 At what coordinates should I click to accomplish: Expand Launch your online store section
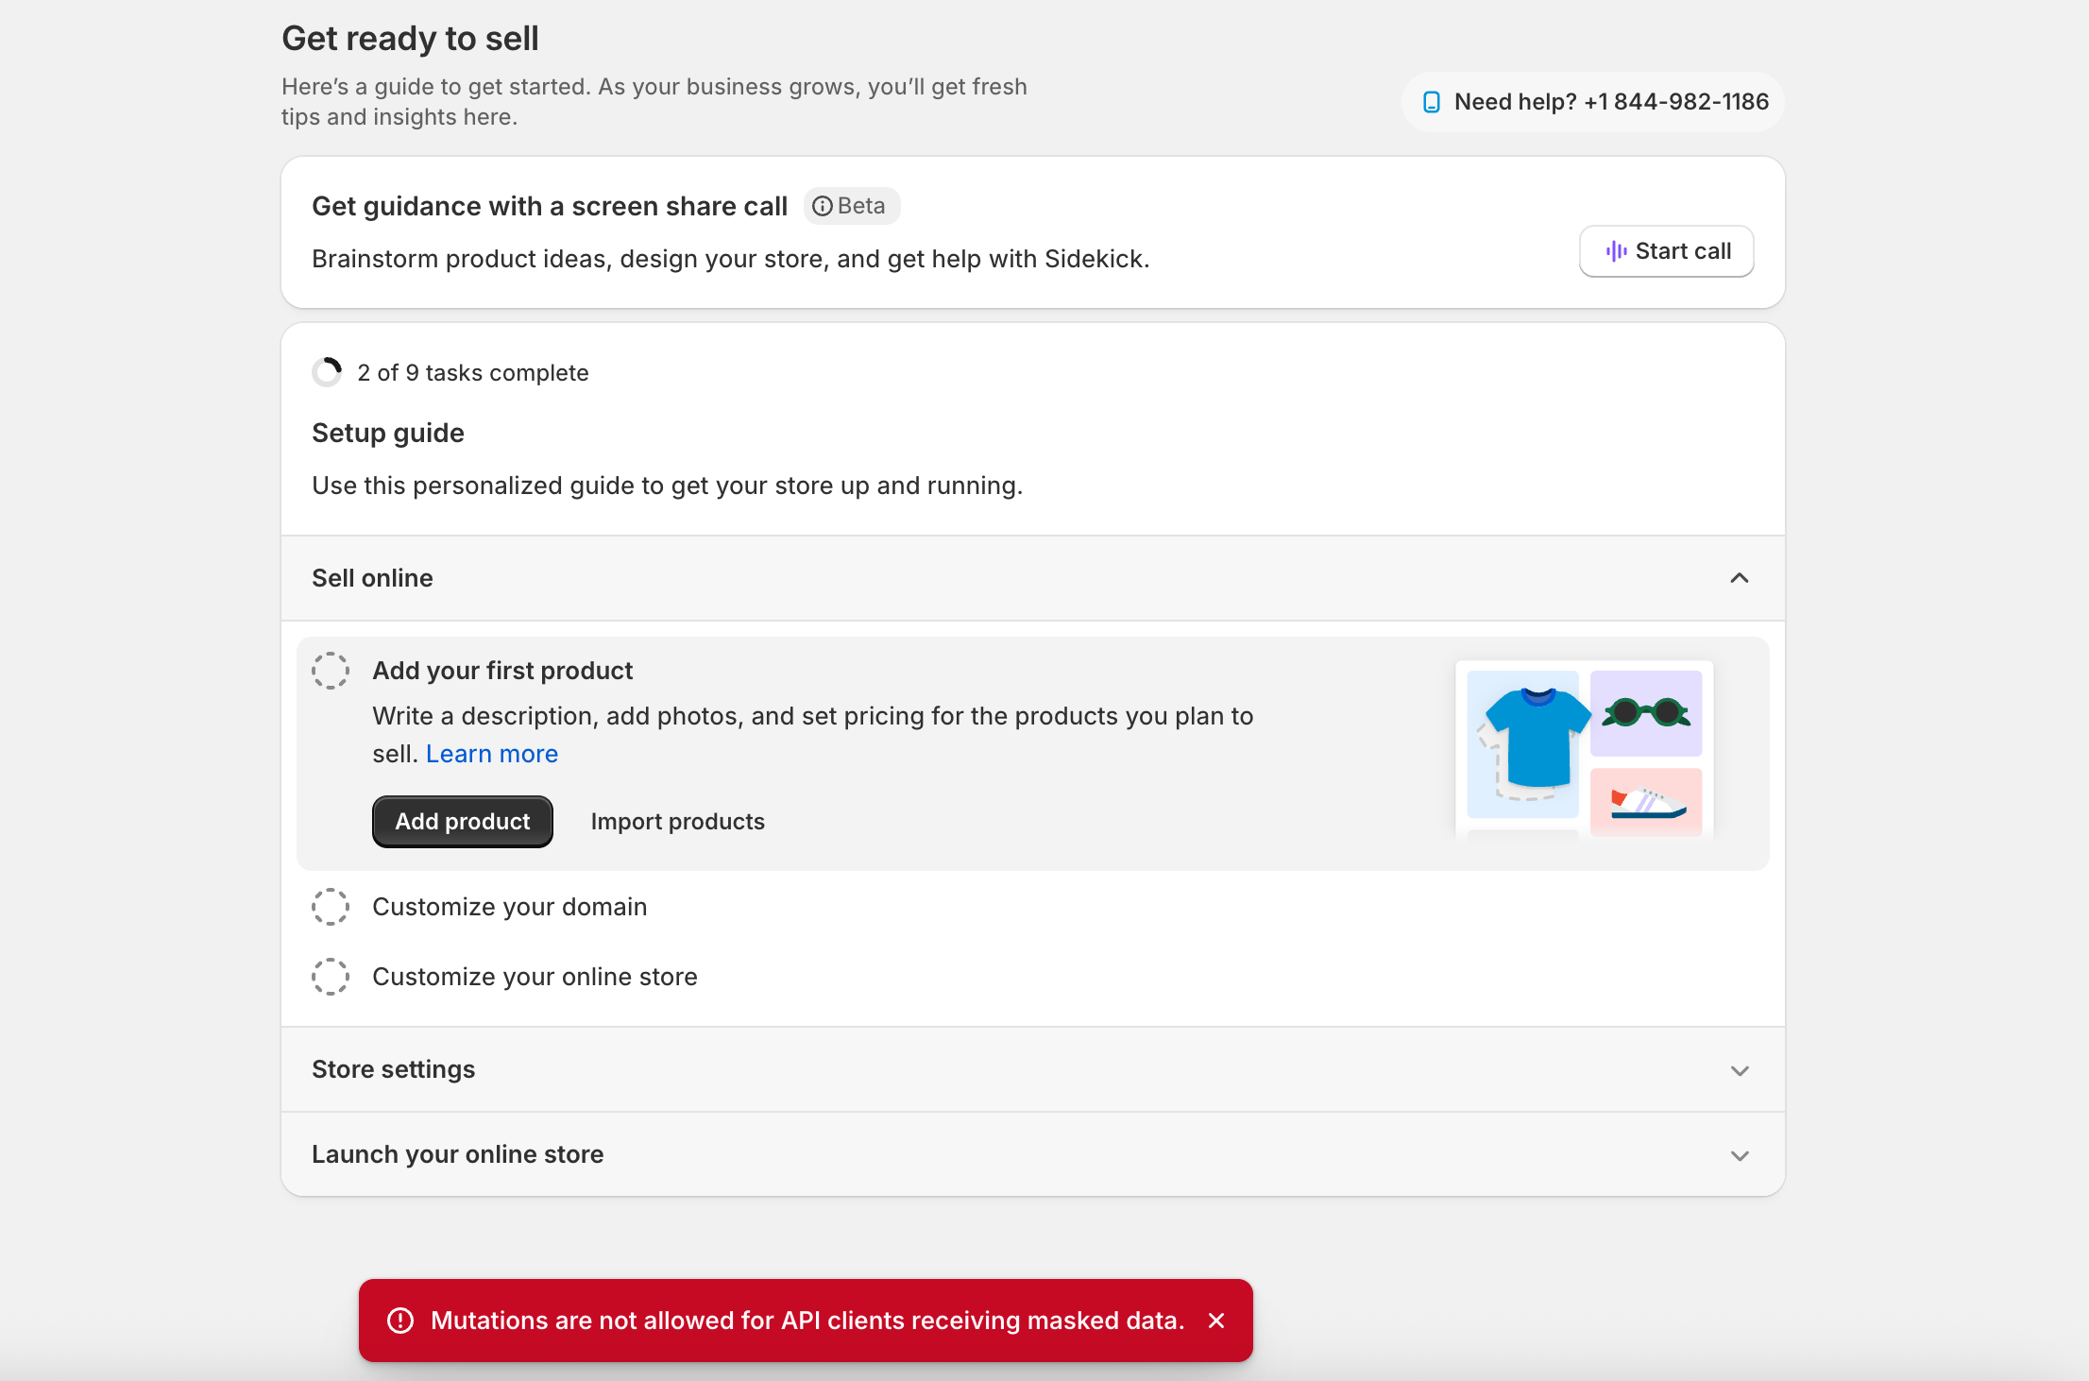click(1740, 1155)
